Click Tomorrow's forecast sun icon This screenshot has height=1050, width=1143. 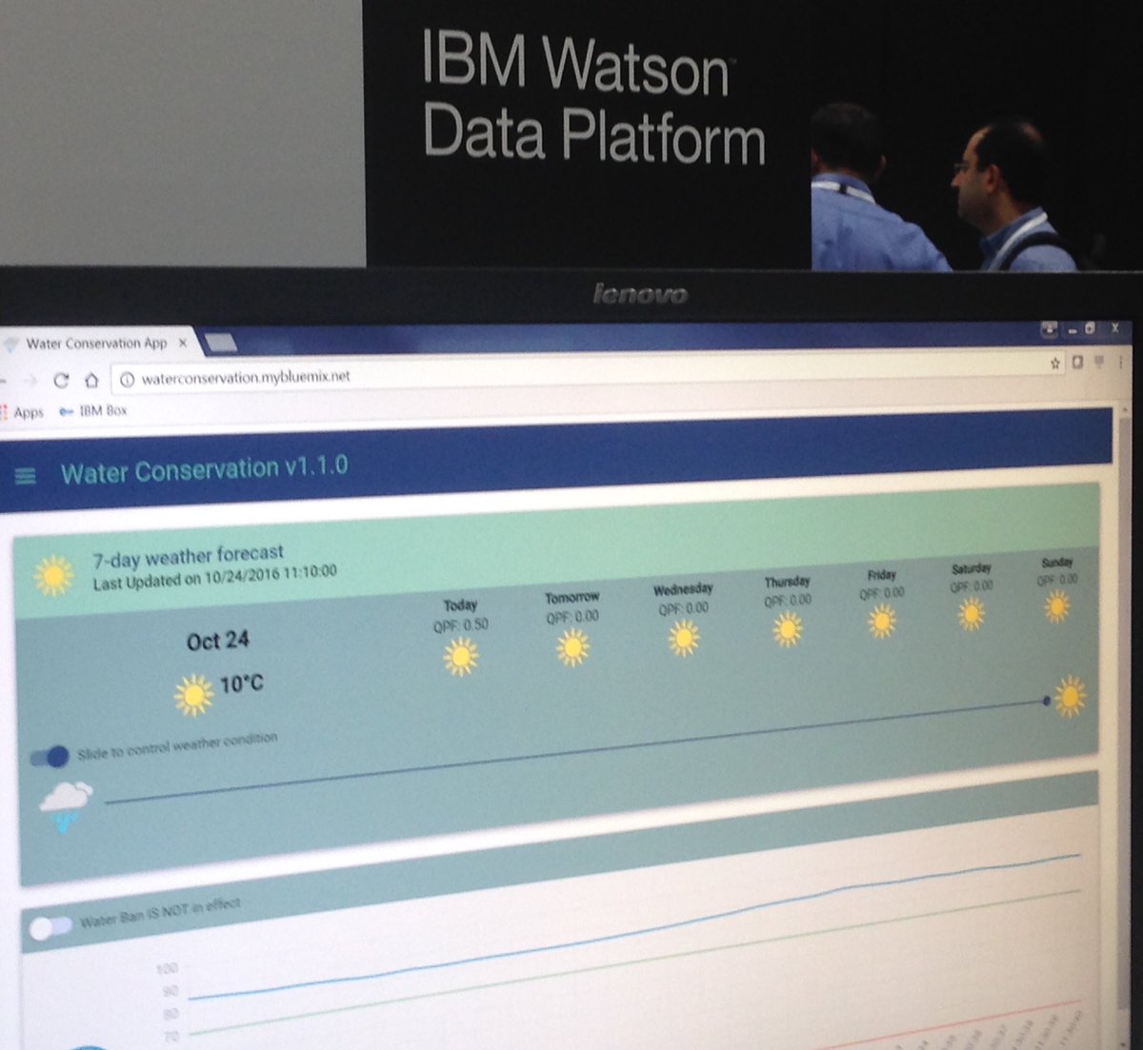pos(573,648)
